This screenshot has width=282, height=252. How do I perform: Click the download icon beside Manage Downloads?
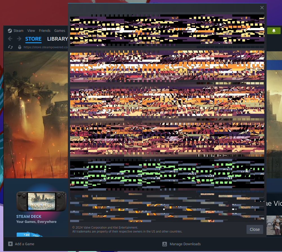[165, 244]
